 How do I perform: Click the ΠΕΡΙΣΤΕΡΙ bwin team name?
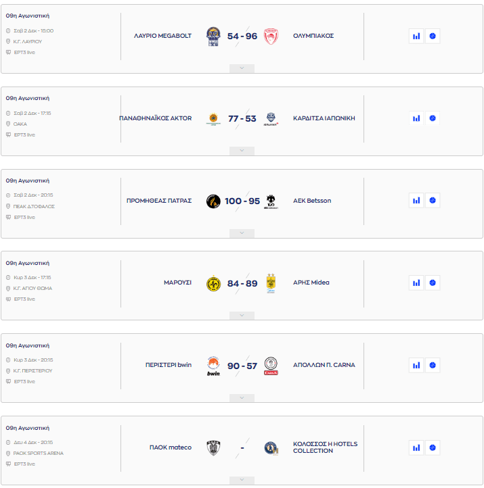pos(169,365)
